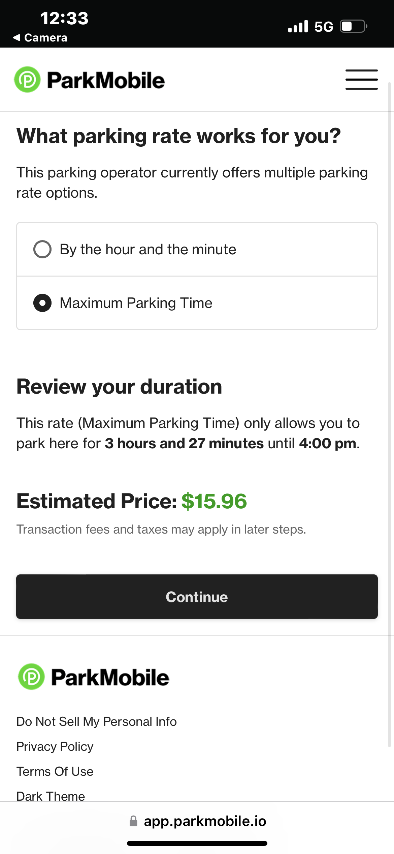This screenshot has width=394, height=854.
Task: Open the hamburger menu
Action: point(361,80)
